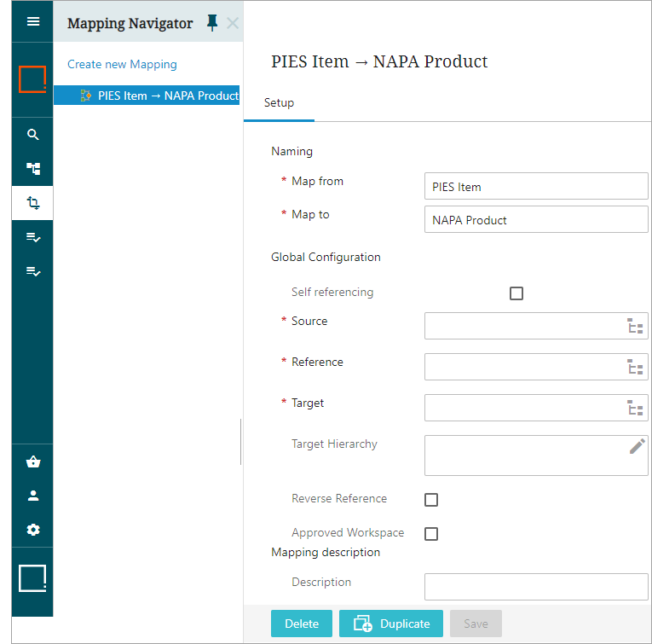The image size is (652, 644).
Task: Click into the Description input field
Action: point(535,587)
